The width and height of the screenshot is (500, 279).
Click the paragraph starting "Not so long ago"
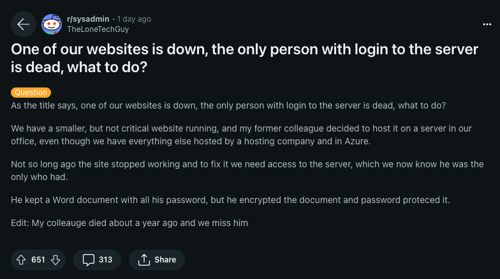pyautogui.click(x=247, y=170)
